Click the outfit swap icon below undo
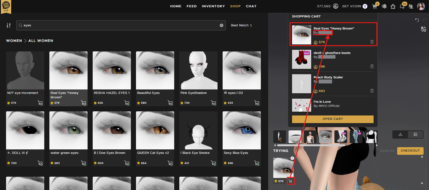The width and height of the screenshot is (429, 190). click(x=424, y=29)
